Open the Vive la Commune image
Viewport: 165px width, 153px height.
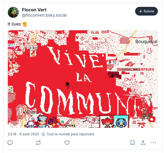point(83,79)
